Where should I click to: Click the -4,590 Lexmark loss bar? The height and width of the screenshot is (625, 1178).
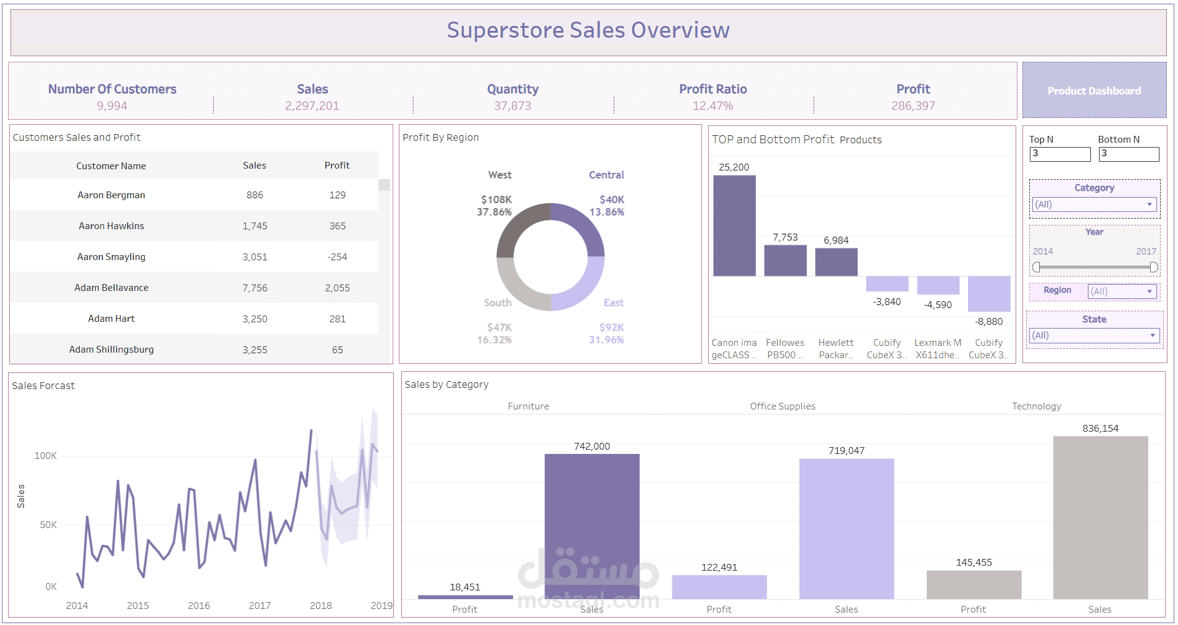coord(938,285)
